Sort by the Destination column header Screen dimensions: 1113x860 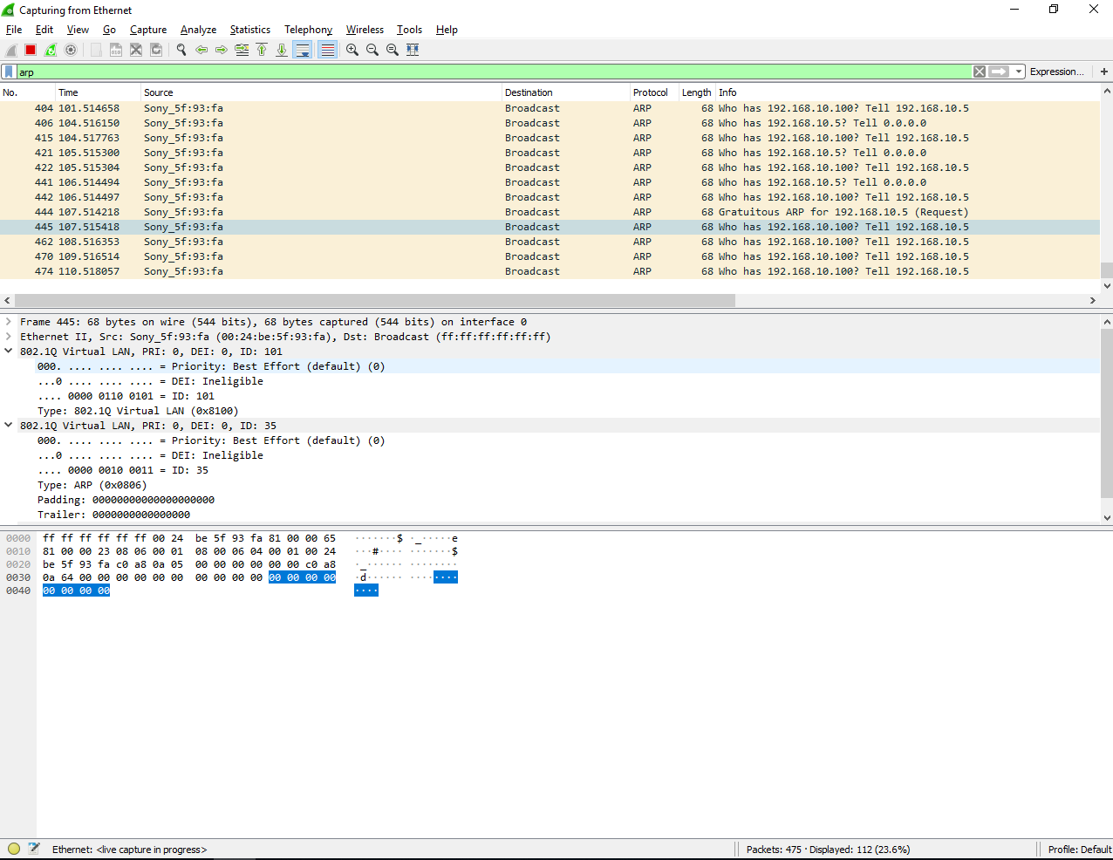pos(565,92)
